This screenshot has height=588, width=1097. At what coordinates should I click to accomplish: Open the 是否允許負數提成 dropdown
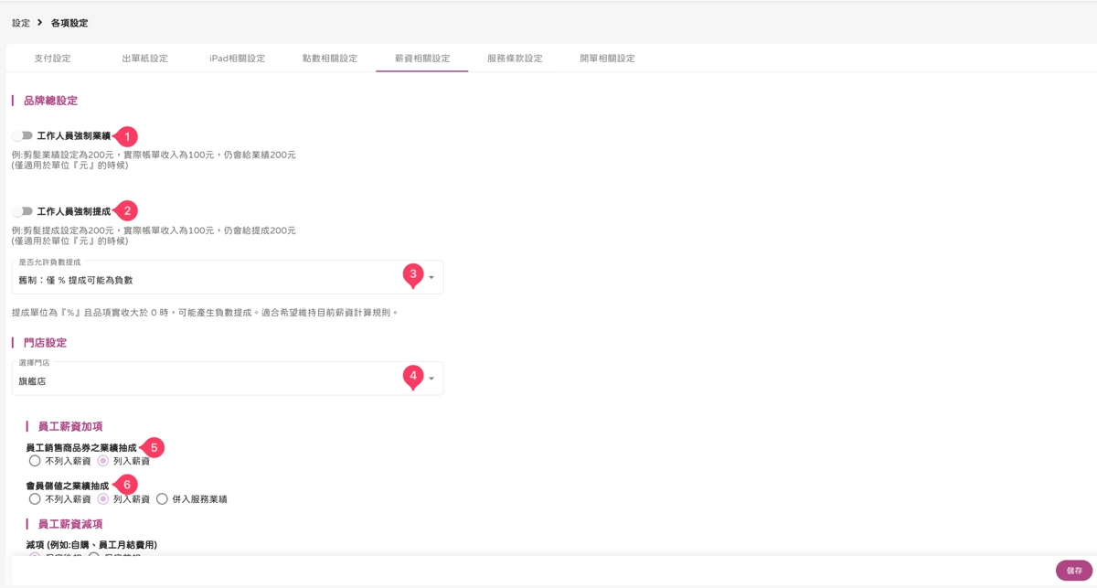click(228, 277)
